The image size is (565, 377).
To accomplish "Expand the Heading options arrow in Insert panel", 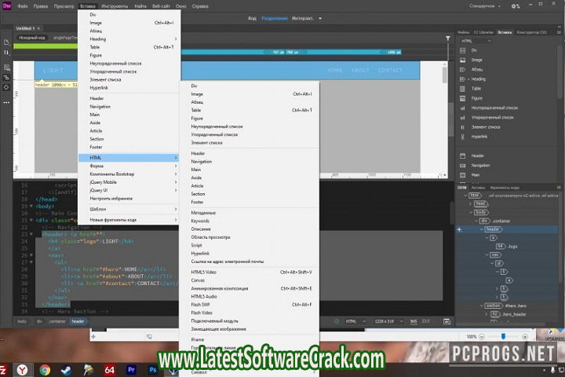I will pyautogui.click(x=468, y=79).
